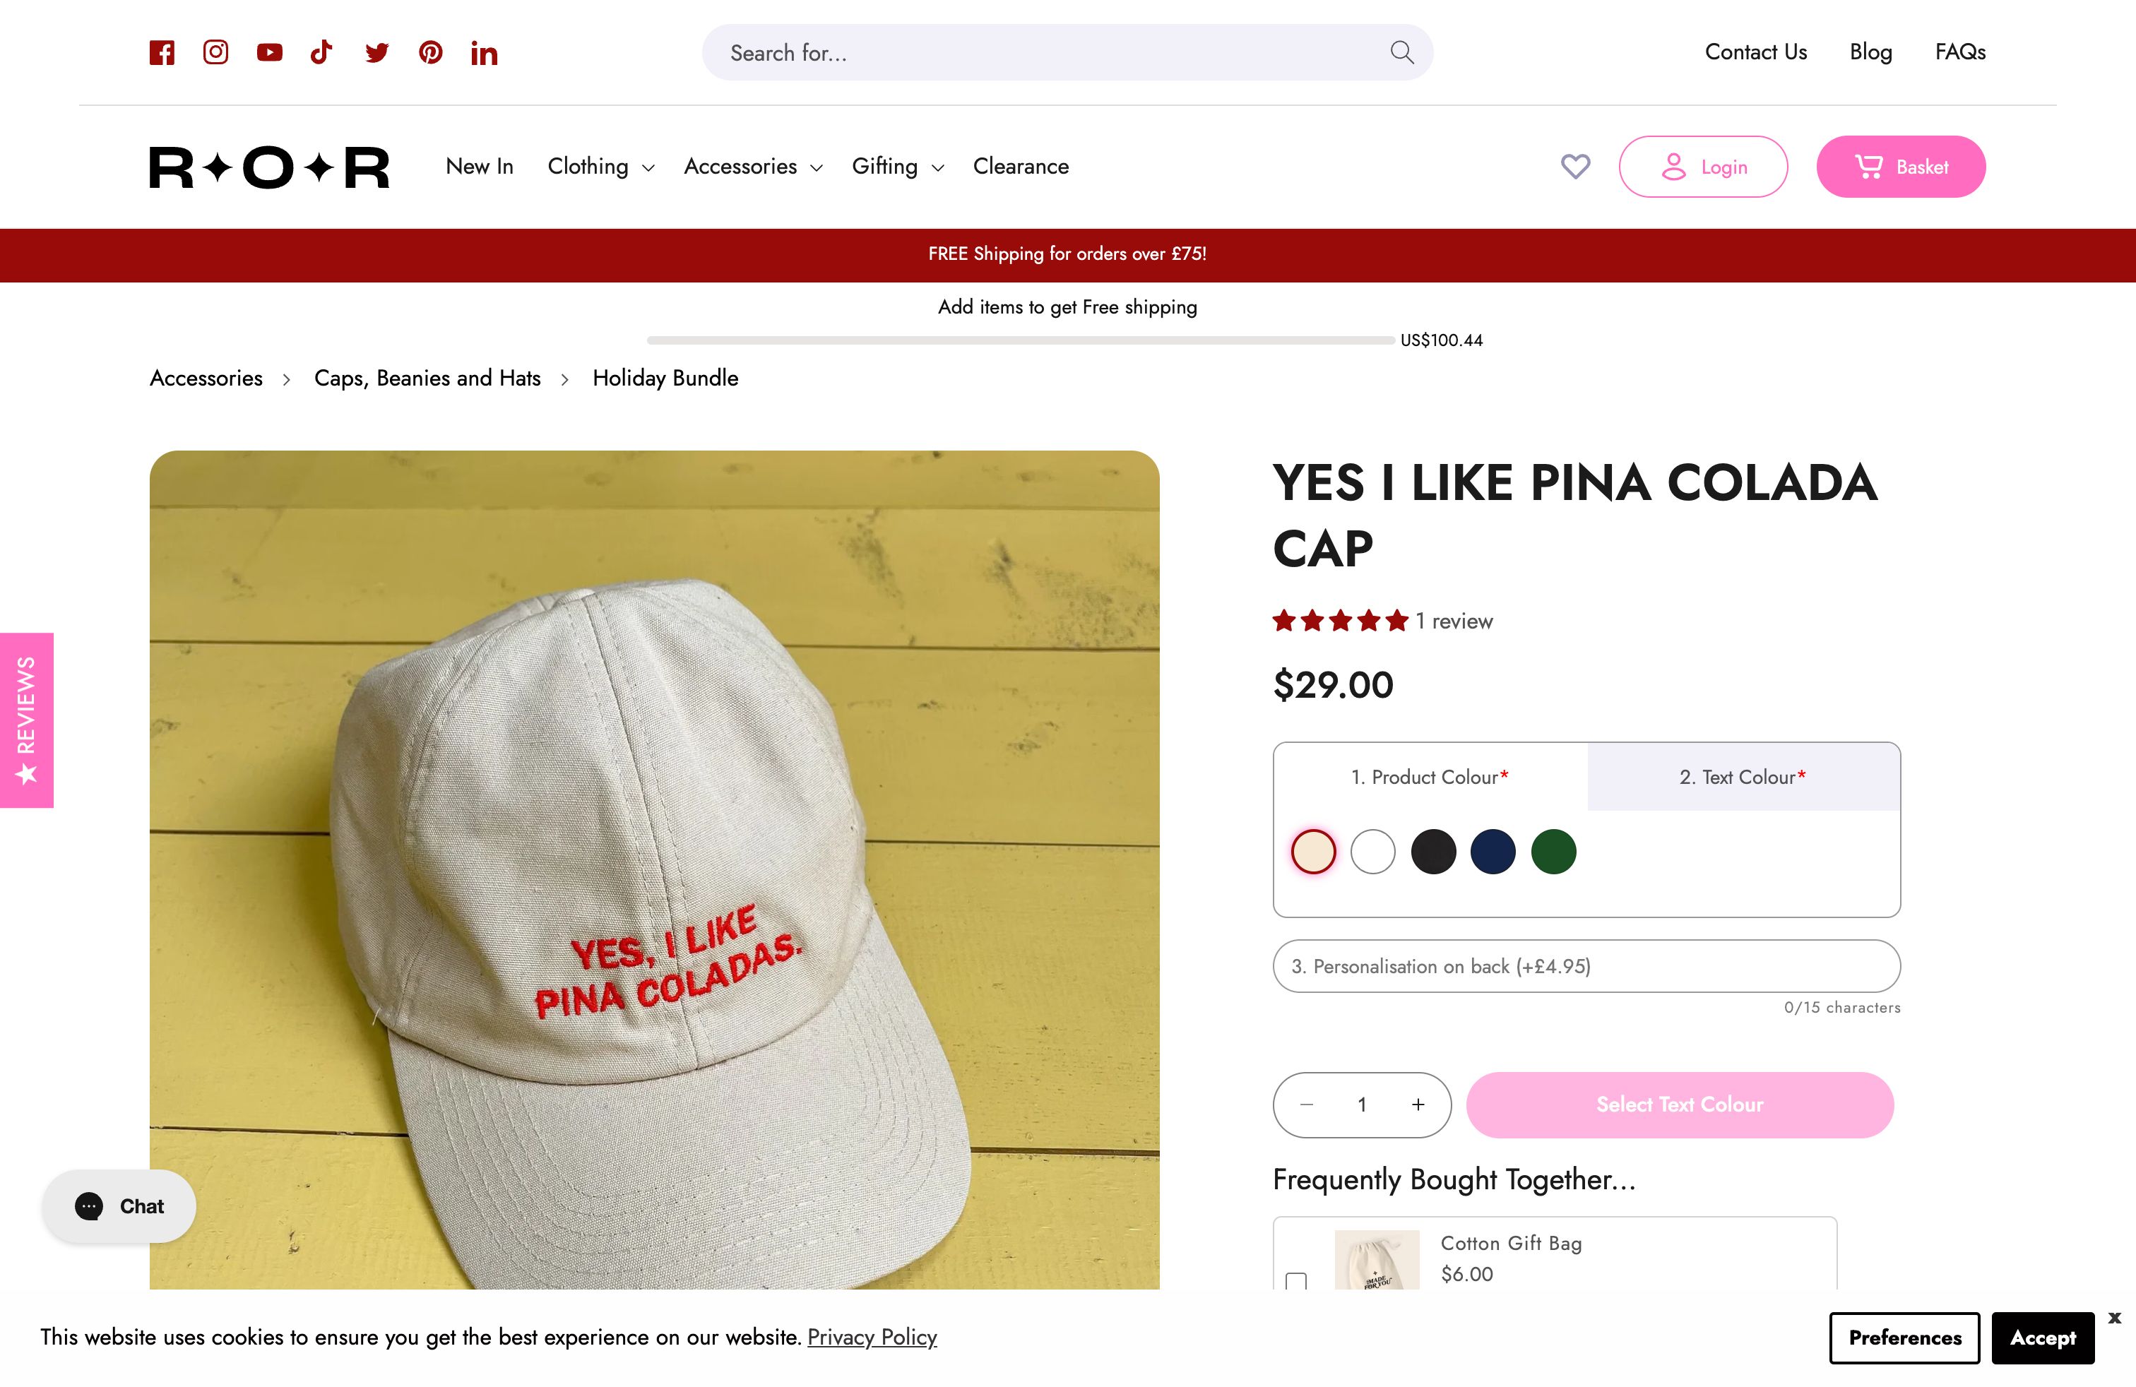Open the Clearance menu item
2136x1387 pixels.
click(1021, 167)
